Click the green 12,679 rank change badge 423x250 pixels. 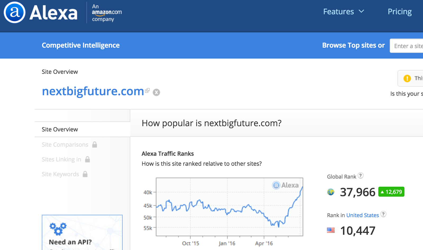click(391, 192)
